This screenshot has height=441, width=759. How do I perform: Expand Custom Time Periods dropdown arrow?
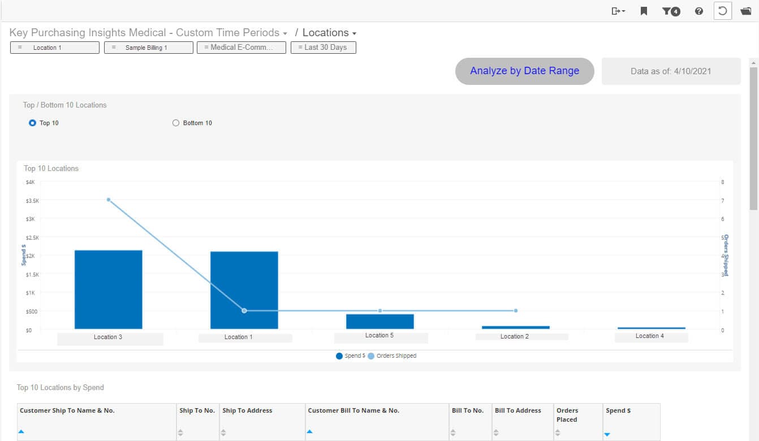click(x=285, y=33)
